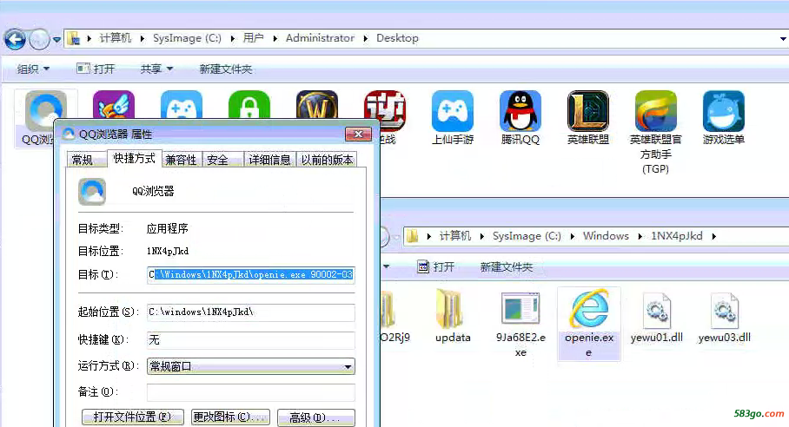789x427 pixels.
Task: Select the partially hidden O2Rj9 folder
Action: [388, 310]
